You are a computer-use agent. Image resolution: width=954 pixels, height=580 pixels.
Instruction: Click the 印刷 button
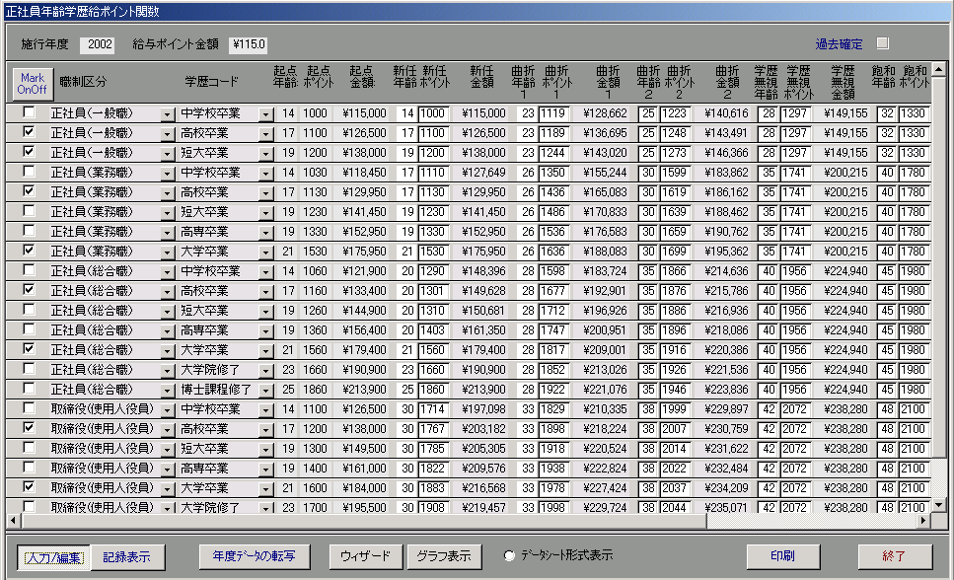(x=783, y=555)
